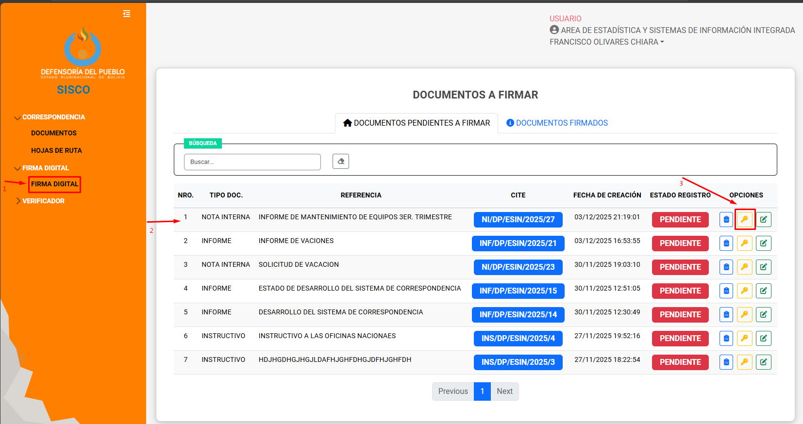The image size is (803, 424).
Task: Click the NI/DP/ESIN/2025/27 cite button
Action: (518, 220)
